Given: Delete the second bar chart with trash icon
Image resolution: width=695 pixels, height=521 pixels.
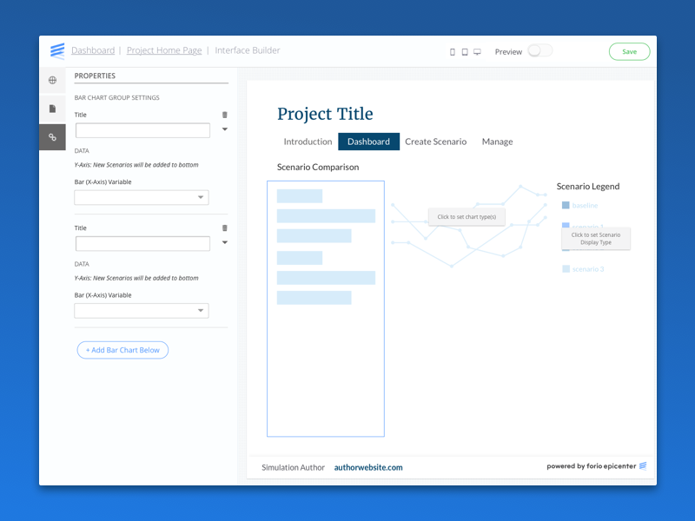Looking at the screenshot, I should (x=225, y=228).
